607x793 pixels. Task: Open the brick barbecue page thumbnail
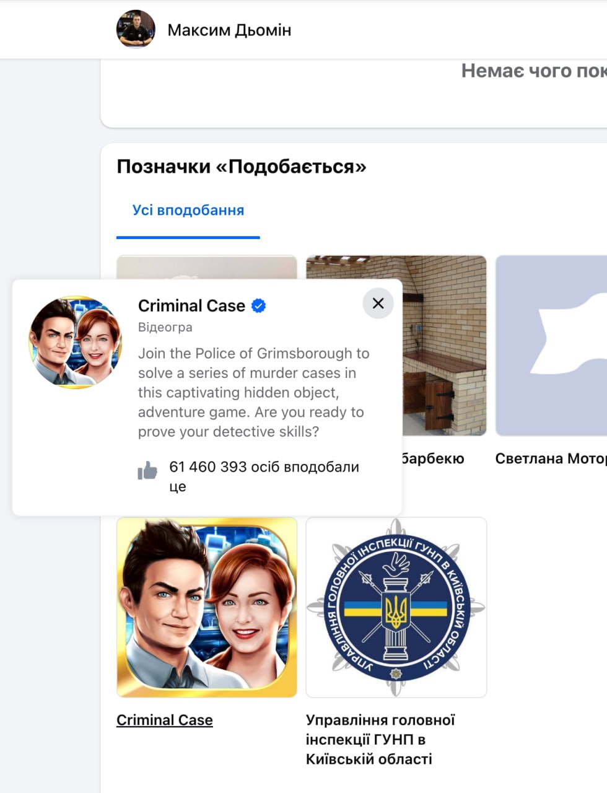point(396,346)
